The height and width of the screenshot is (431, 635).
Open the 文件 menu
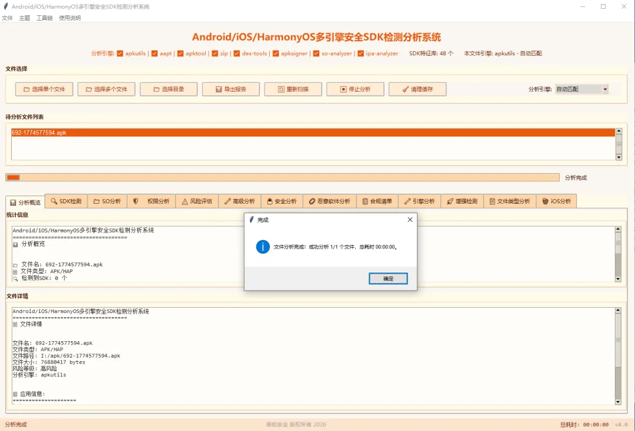(x=7, y=18)
